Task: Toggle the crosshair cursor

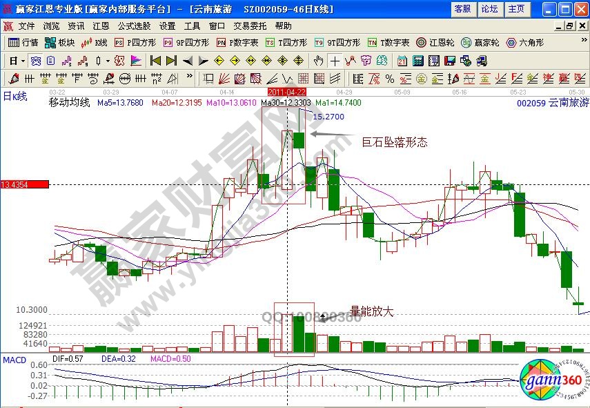Action: (x=335, y=61)
